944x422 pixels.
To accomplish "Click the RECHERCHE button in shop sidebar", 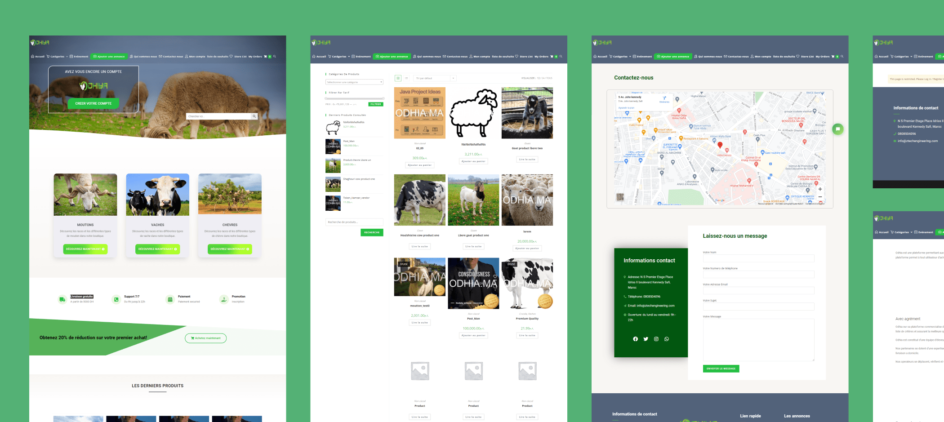I will (372, 232).
